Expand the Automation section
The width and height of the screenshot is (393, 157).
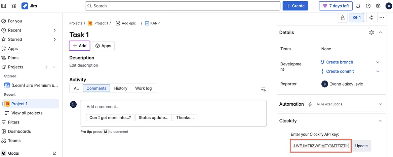click(x=380, y=104)
